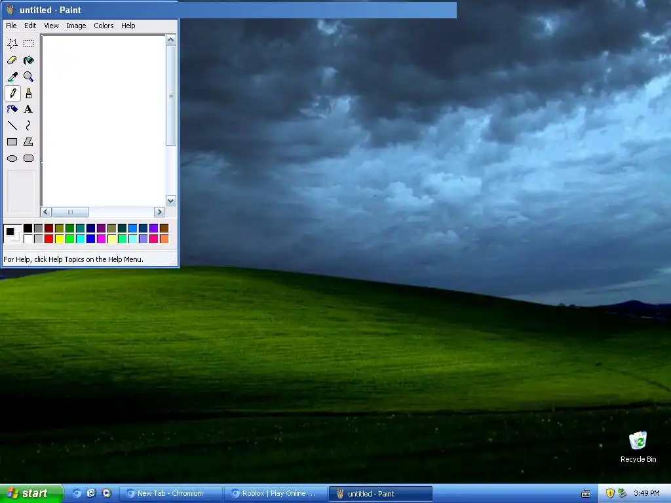This screenshot has width=671, height=503.
Task: Activate the Pick Color eyedropper tool
Action: pos(12,77)
